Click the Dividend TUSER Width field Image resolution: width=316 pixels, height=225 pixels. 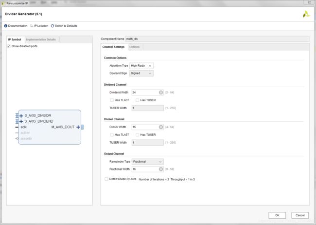(147, 108)
